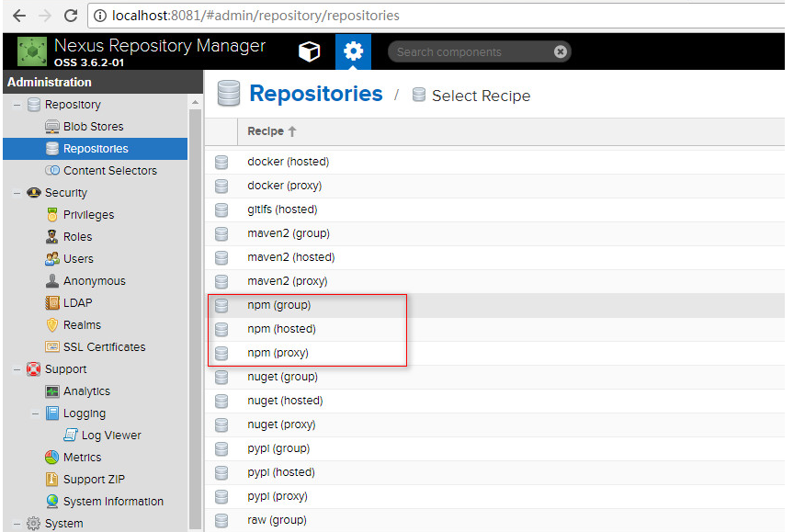805x532 pixels.
Task: Go back with browser back arrow
Action: [19, 16]
